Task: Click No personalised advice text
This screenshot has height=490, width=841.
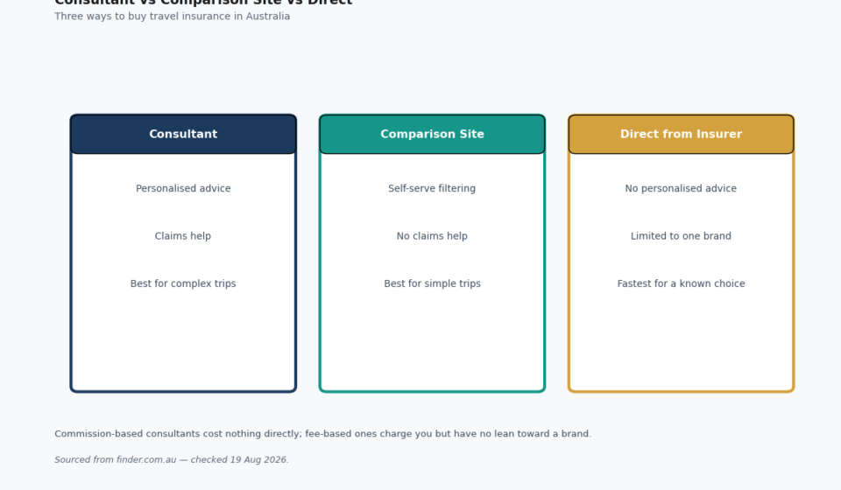Action: (x=681, y=188)
